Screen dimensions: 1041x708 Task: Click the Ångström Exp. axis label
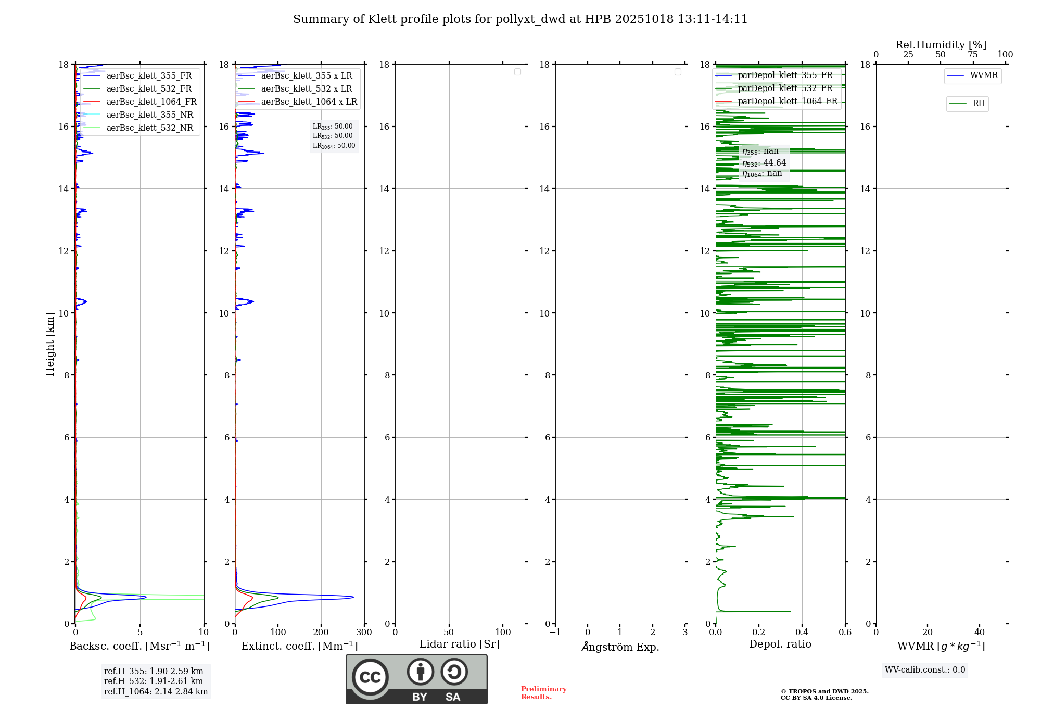[620, 647]
